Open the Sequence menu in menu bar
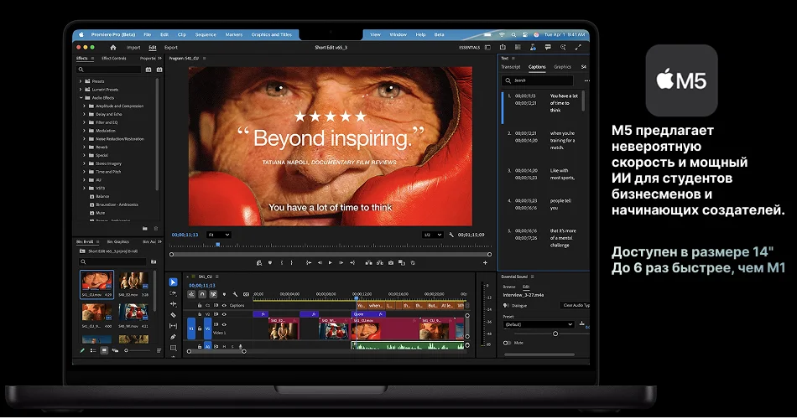Viewport: 797px width, 419px height. coord(206,34)
